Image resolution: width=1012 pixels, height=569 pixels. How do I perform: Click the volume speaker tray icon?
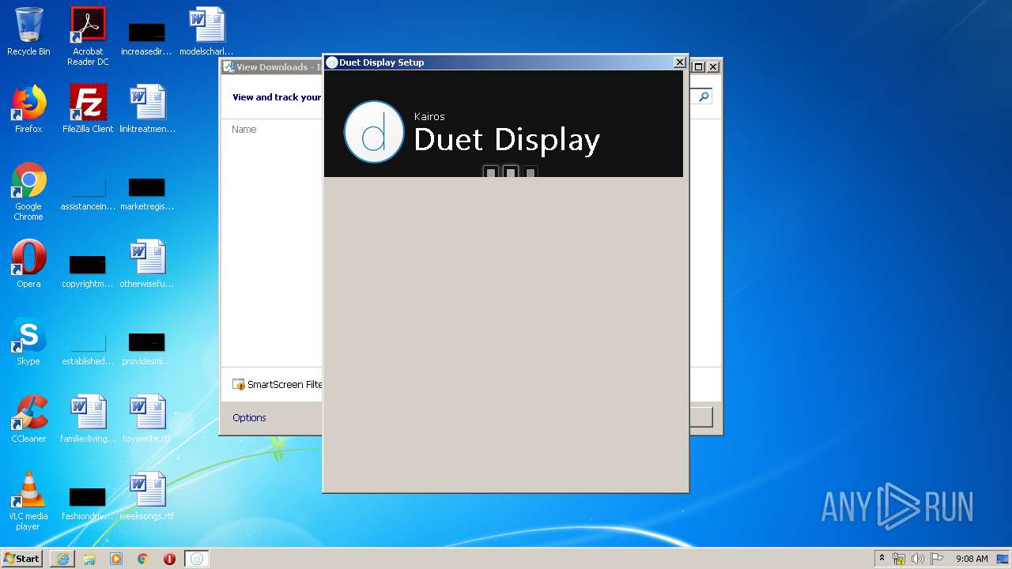918,559
